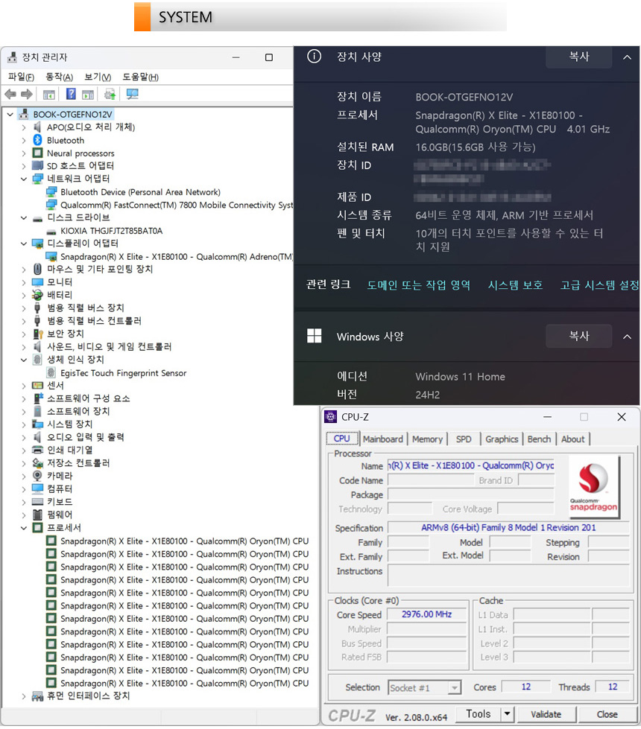641x729 pixels.
Task: Switch to the Memory tab in CPU-Z
Action: pos(427,439)
